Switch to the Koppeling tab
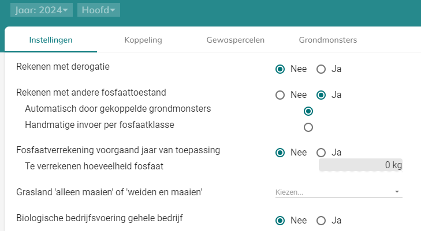Screen dimensions: 421x231 coord(143,40)
